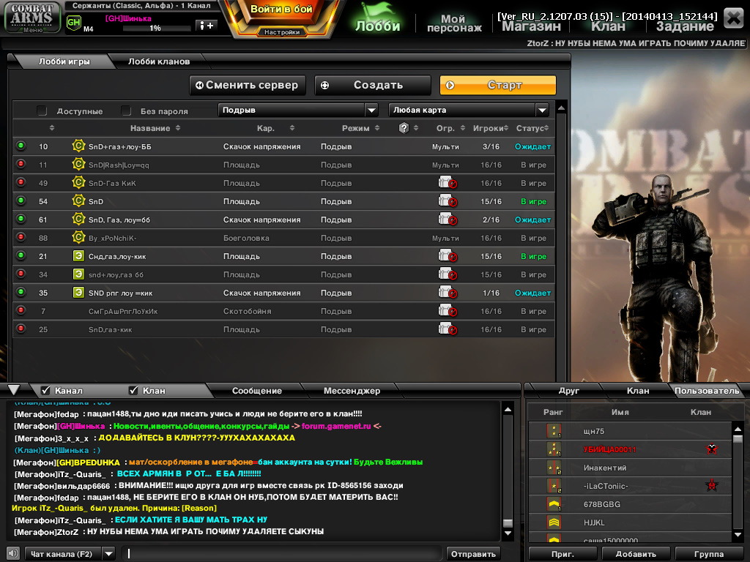The image size is (750, 562).
Task: Click the Добавить friend button
Action: click(636, 554)
